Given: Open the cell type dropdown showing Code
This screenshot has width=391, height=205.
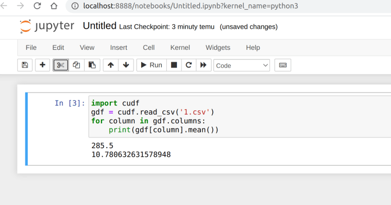Looking at the screenshot, I should click(x=242, y=65).
